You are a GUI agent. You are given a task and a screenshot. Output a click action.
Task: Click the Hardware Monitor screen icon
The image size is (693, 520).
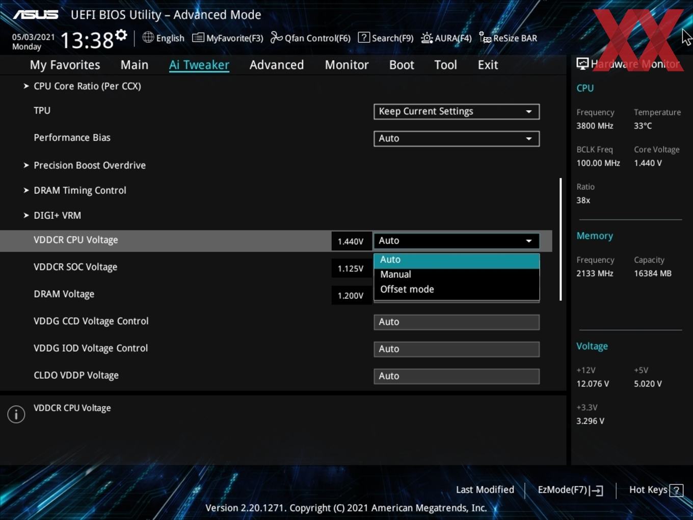582,64
